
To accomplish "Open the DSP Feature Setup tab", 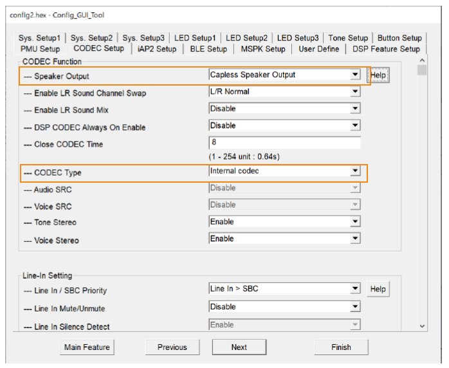I will click(x=386, y=49).
